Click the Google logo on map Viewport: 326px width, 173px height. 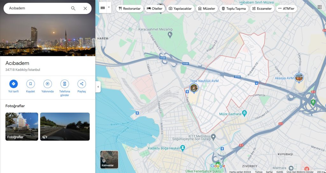tap(218, 166)
